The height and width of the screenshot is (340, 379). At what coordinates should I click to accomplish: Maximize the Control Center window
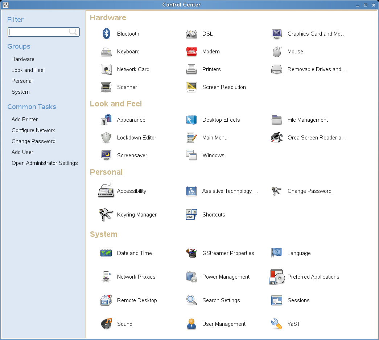point(366,5)
